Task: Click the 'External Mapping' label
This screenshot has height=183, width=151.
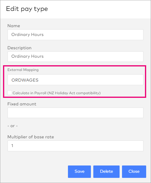Action: tap(23, 70)
